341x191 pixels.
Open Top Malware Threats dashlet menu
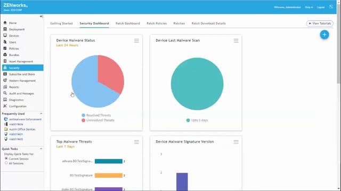tap(136, 142)
